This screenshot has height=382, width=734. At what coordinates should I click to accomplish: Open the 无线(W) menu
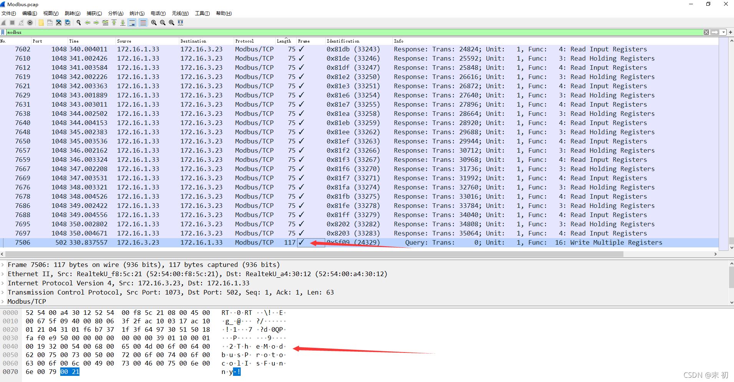click(x=180, y=13)
